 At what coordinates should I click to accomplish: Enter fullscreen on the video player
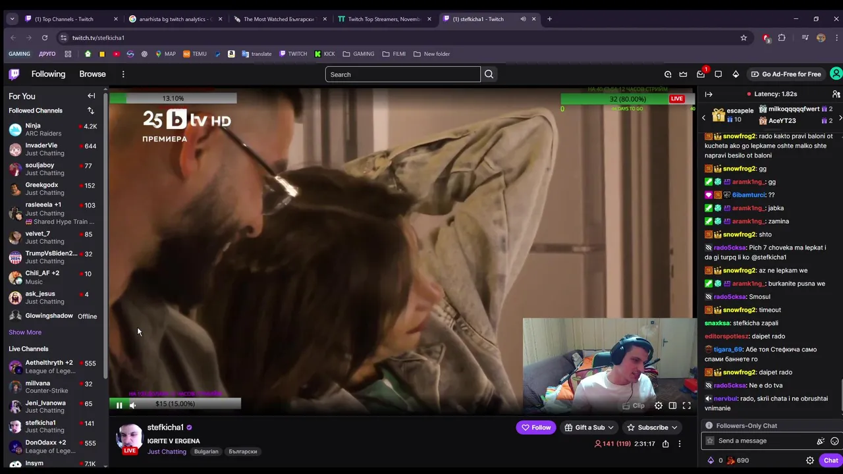[x=686, y=406]
